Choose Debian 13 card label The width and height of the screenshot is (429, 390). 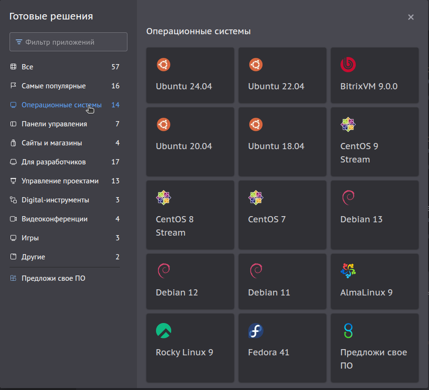tap(361, 219)
